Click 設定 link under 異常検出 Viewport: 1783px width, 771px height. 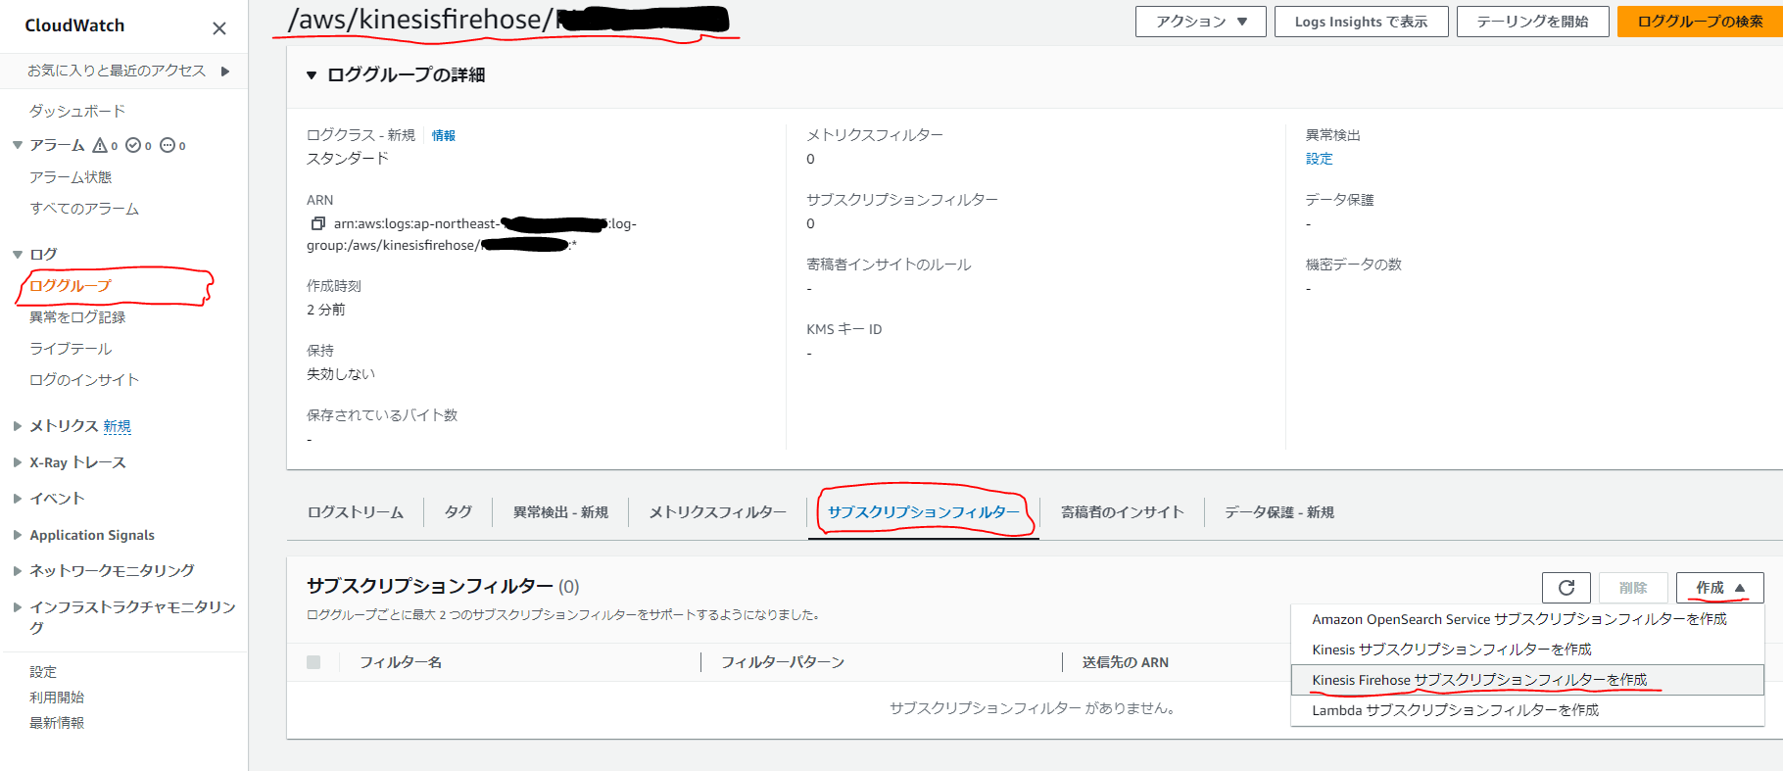point(1319,159)
